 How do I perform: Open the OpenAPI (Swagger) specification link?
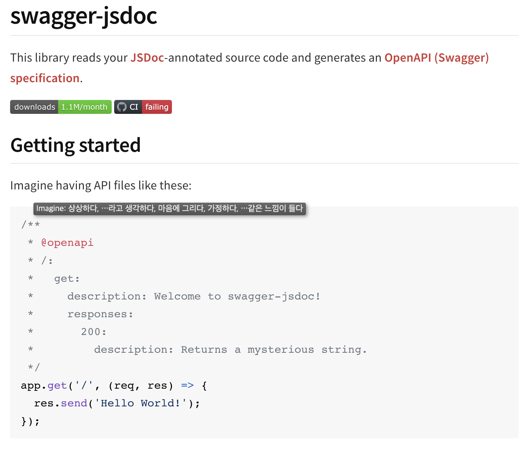click(436, 58)
